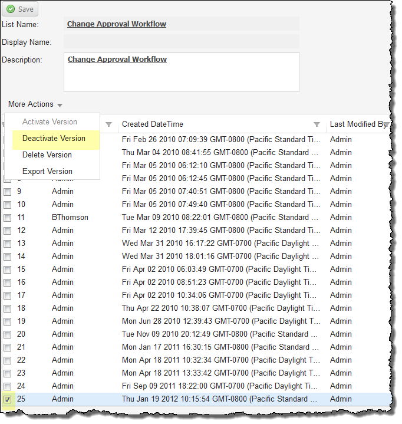Click Last Modified By Admin in row 22

(341, 360)
